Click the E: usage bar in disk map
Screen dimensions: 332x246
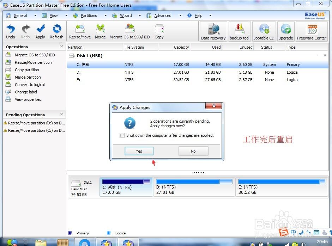pos(282,182)
